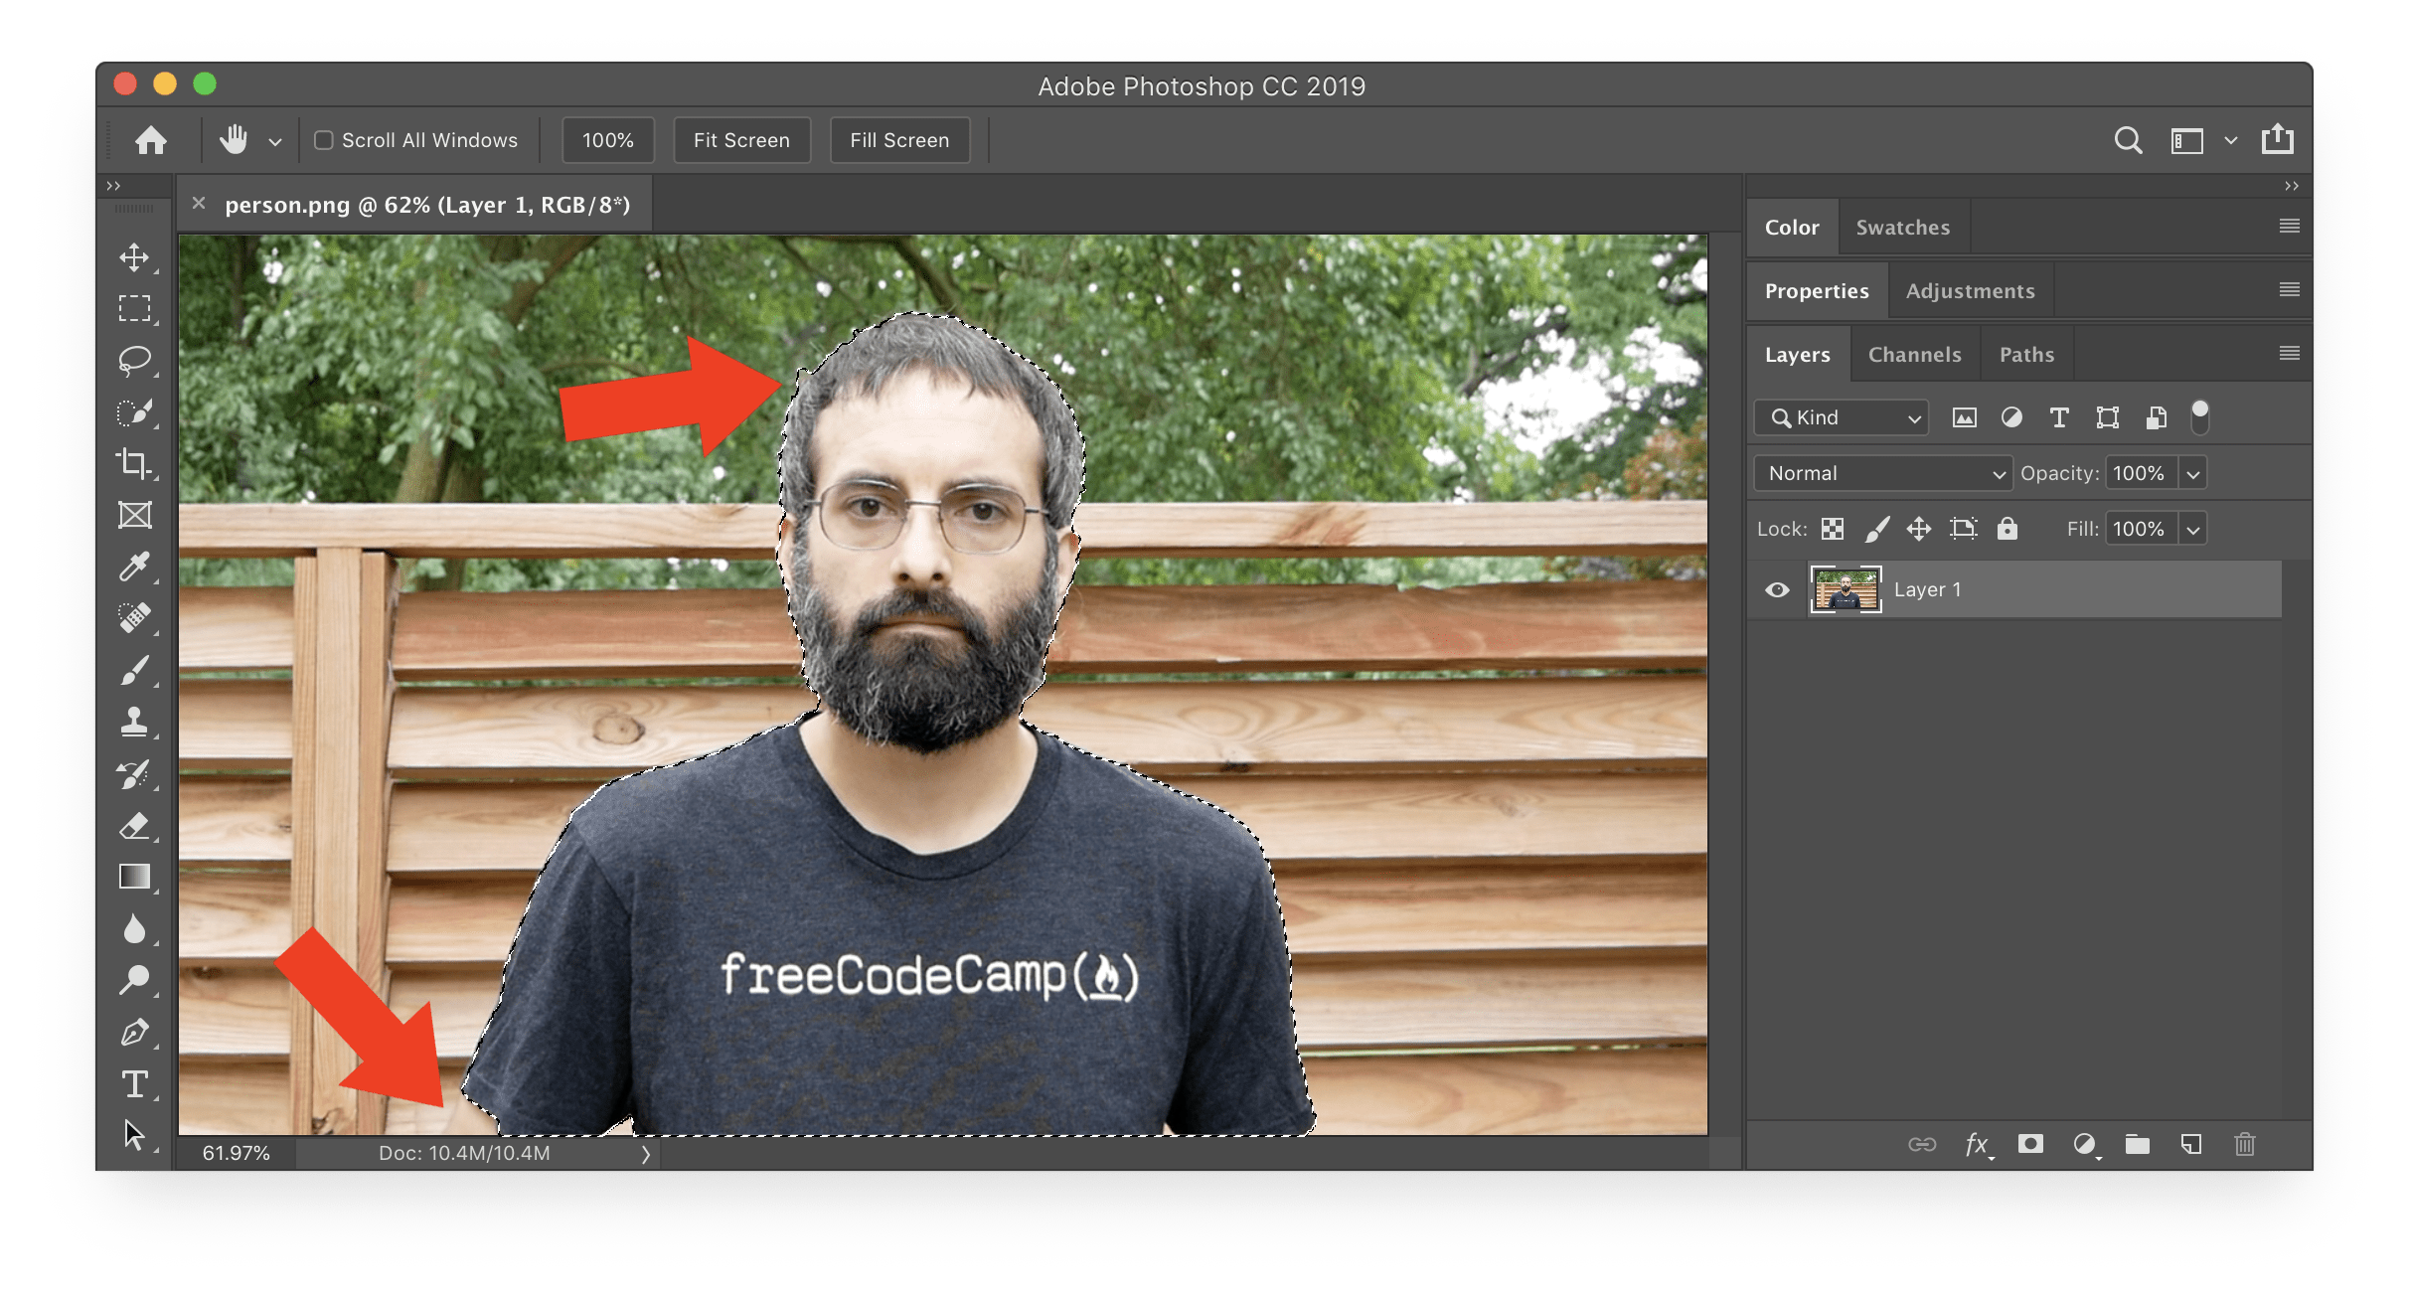Open the Kind filter dropdown
Viewport: 2409px width, 1304px height.
(1842, 417)
